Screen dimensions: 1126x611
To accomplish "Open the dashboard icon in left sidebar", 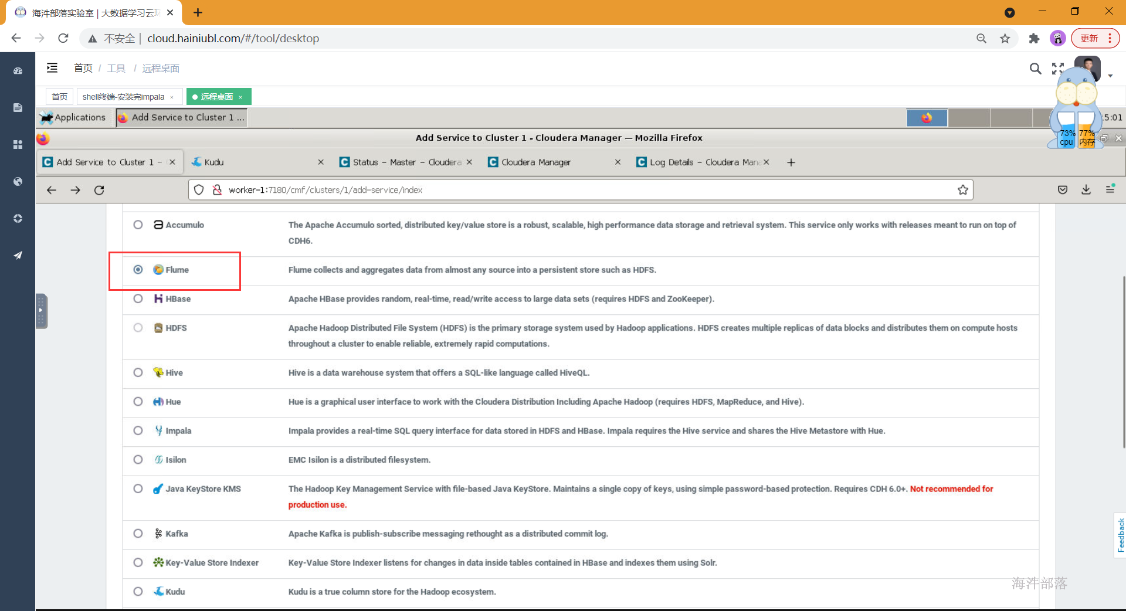I will pos(18,71).
